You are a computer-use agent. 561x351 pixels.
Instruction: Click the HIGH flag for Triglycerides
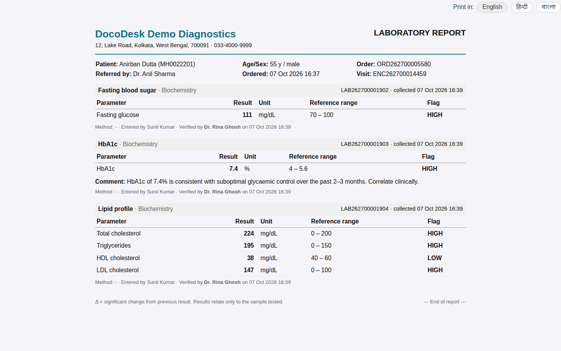tap(435, 245)
